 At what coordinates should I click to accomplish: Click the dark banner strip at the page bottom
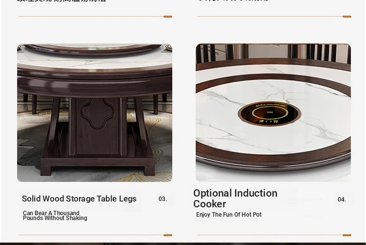pyautogui.click(x=183, y=244)
